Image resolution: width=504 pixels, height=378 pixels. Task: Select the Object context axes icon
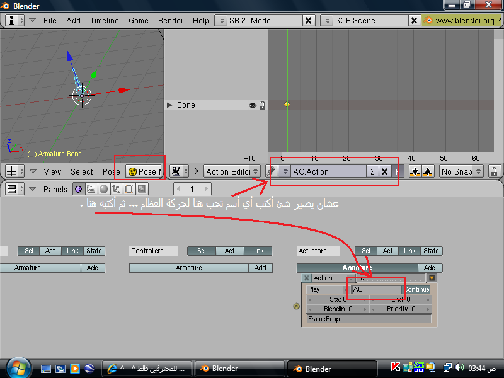(117, 189)
